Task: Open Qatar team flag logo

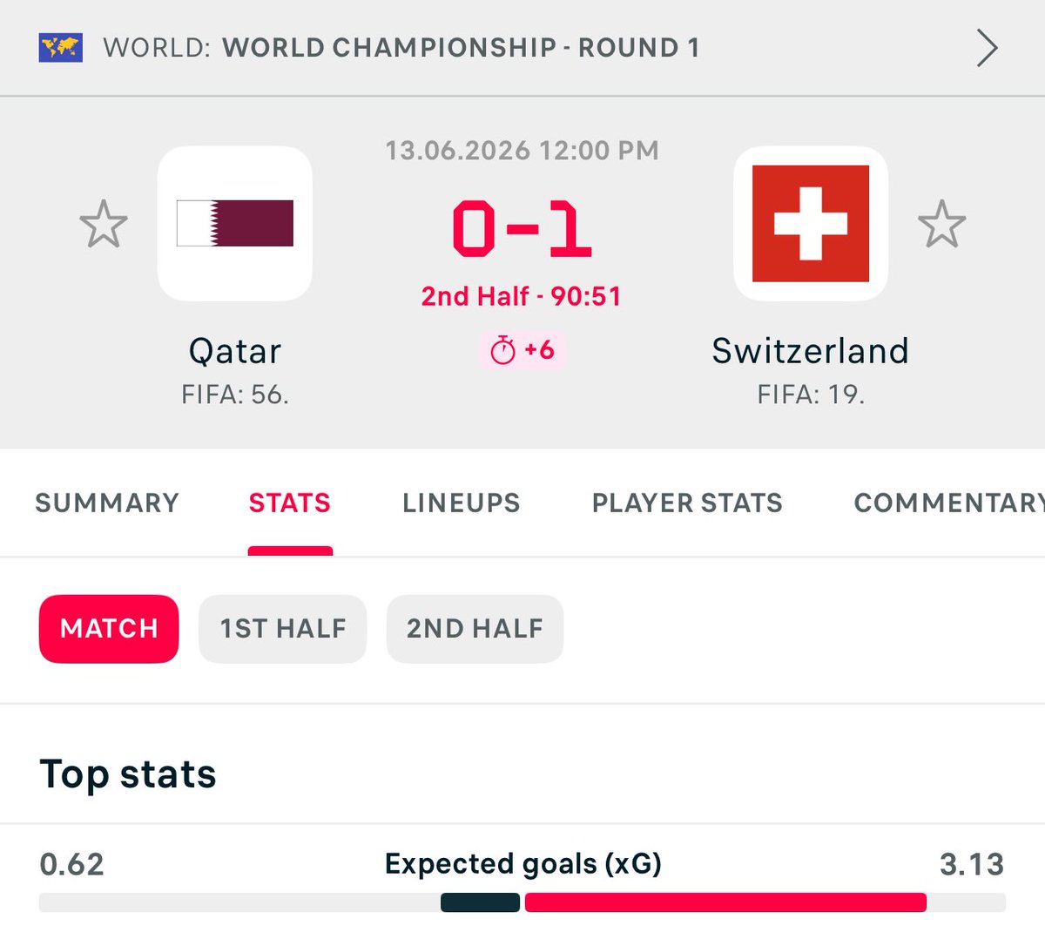Action: [x=235, y=224]
